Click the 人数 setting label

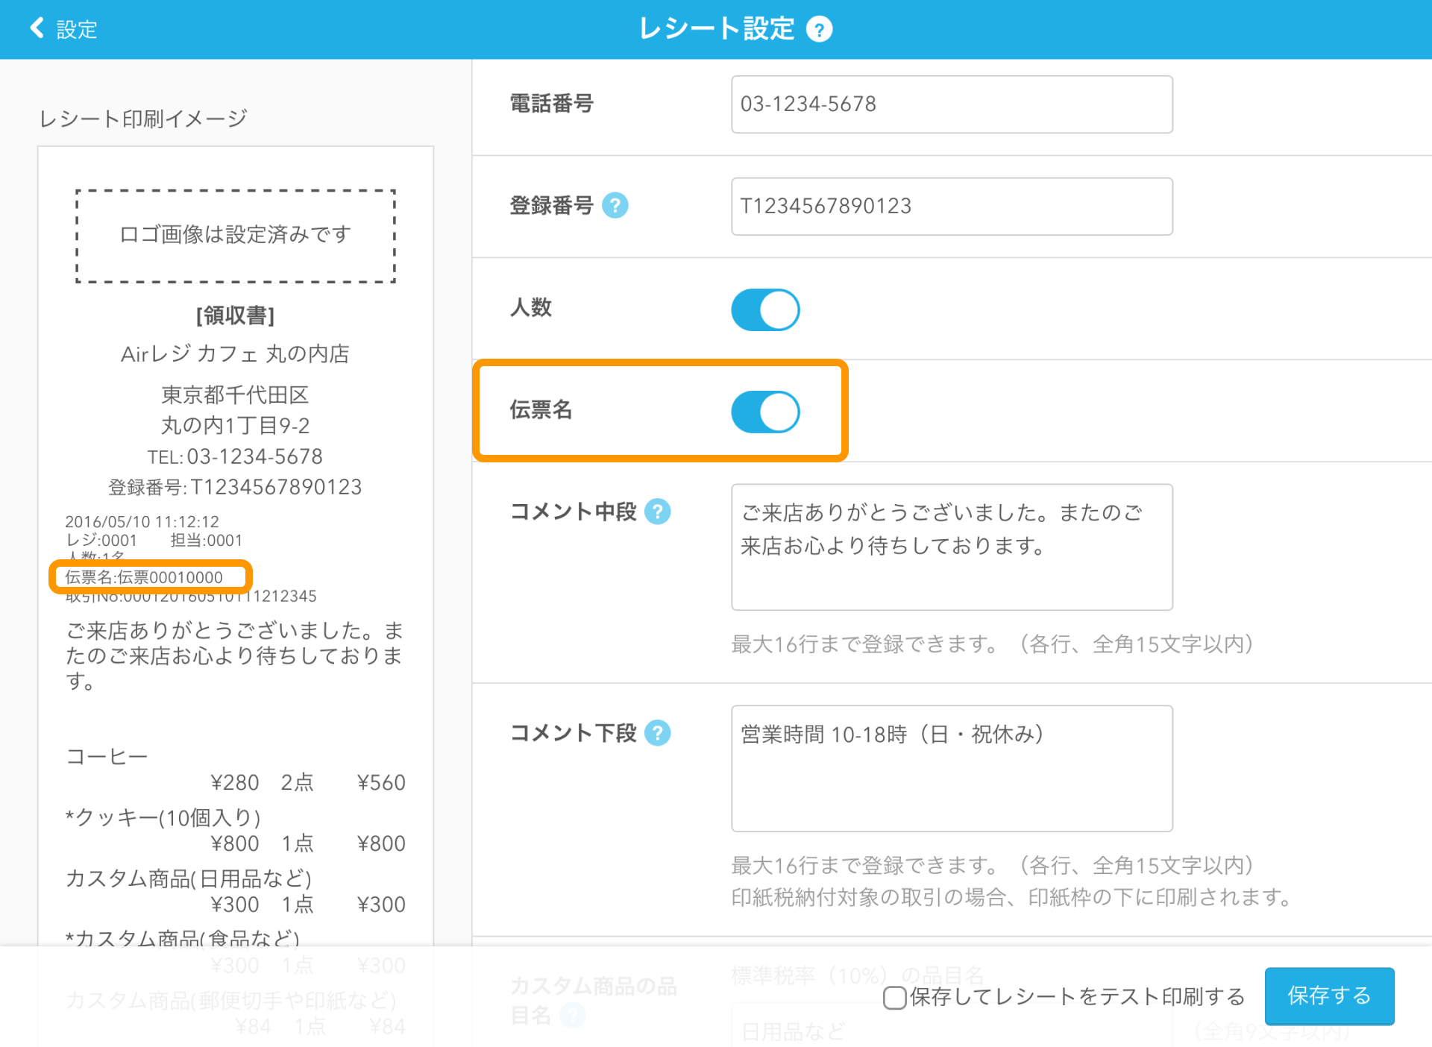(530, 307)
